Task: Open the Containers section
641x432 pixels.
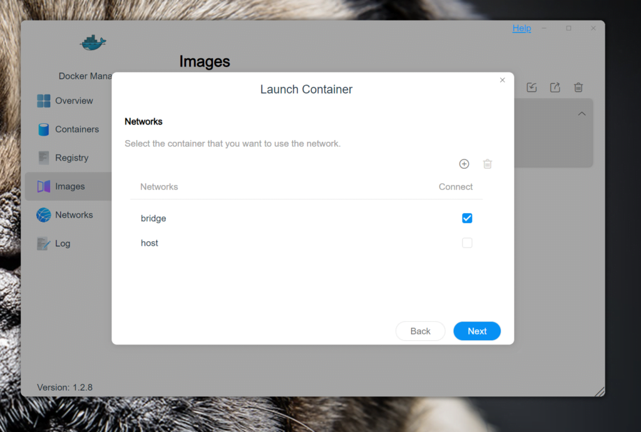Action: coord(76,129)
